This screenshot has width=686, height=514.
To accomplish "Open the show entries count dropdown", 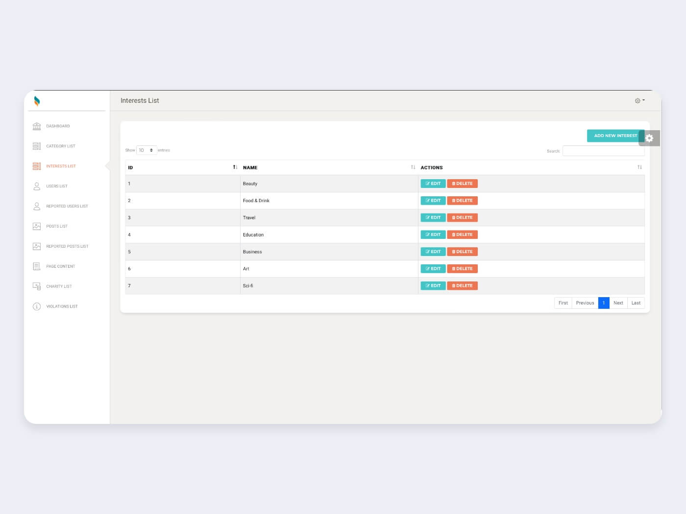I will [146, 150].
